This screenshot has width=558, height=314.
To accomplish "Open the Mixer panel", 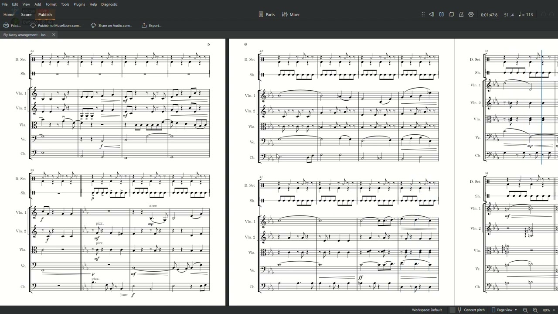I will click(291, 14).
